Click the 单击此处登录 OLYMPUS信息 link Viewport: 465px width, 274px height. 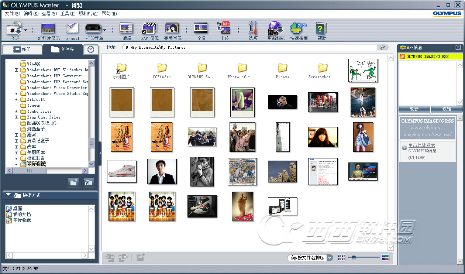tap(422, 148)
